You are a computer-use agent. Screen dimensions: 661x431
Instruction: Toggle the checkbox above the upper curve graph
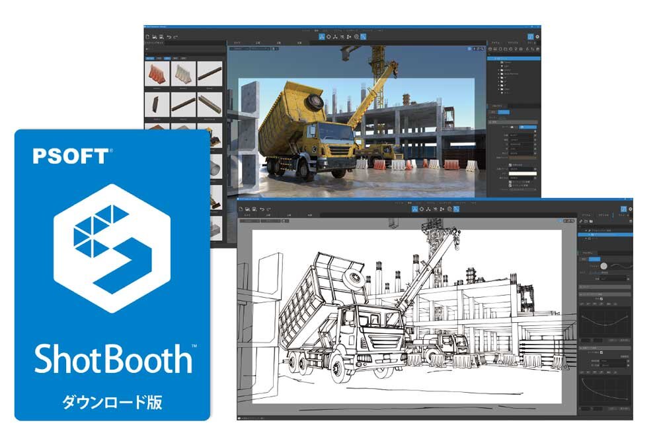(601, 299)
